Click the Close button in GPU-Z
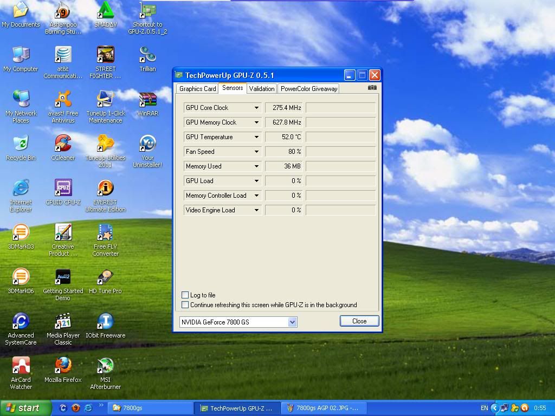This screenshot has width=555, height=416. [359, 321]
